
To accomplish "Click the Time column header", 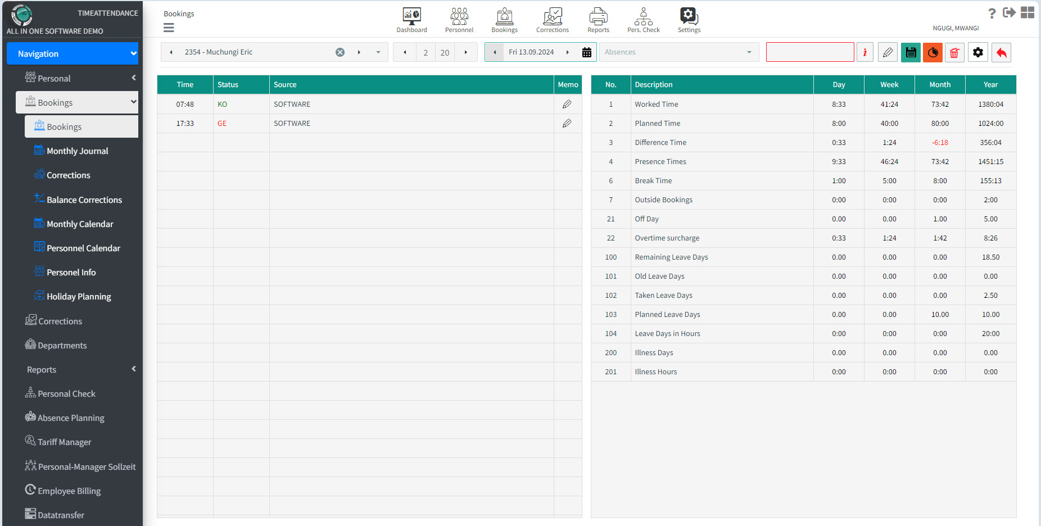I will (185, 84).
